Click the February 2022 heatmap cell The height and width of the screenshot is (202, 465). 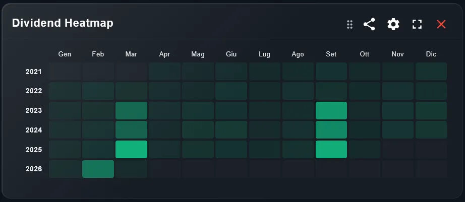98,91
